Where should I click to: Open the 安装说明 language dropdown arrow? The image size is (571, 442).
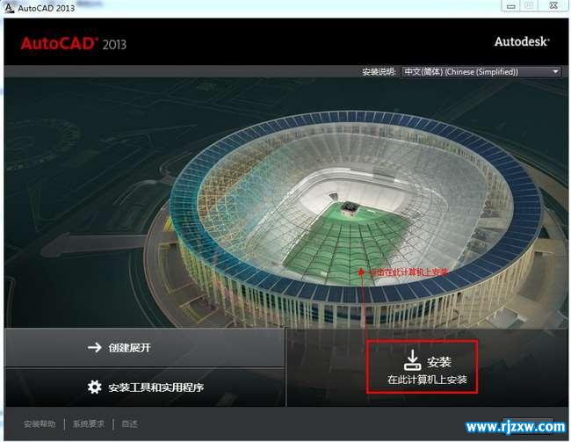pyautogui.click(x=555, y=71)
